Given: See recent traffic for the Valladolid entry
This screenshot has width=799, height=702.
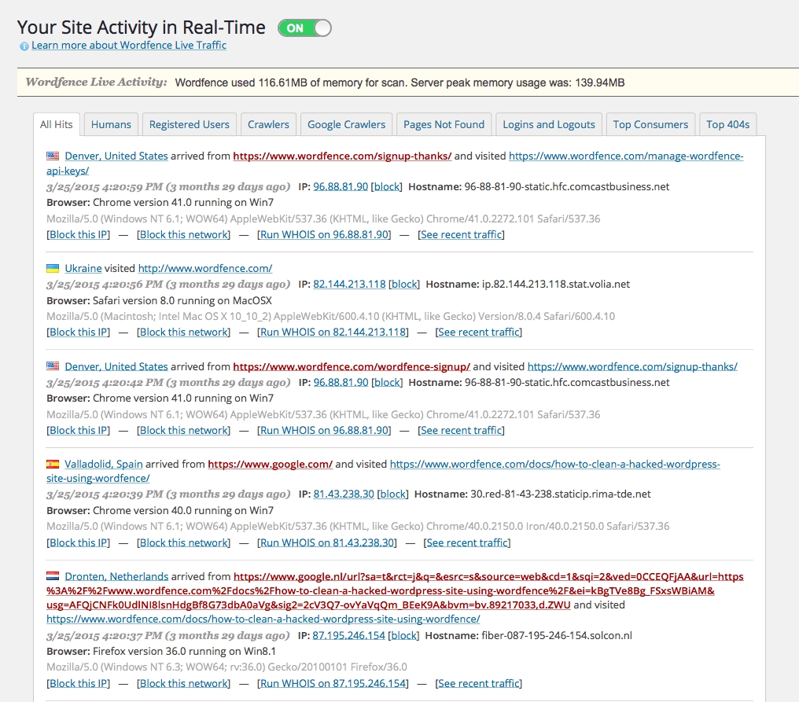Looking at the screenshot, I should [x=467, y=543].
